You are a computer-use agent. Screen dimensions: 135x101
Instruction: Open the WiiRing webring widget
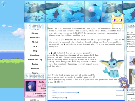tap(34, 99)
